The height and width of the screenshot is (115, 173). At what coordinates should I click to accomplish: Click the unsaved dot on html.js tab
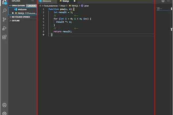click(x=75, y=1)
